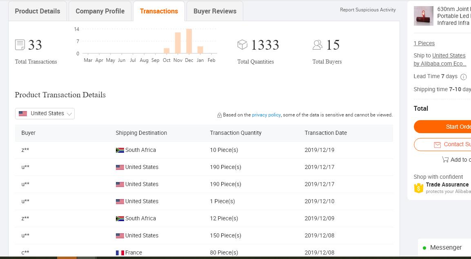Click the product thumbnail image
Screen dimensions: 471x259
(423, 16)
